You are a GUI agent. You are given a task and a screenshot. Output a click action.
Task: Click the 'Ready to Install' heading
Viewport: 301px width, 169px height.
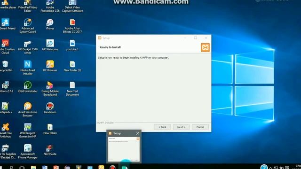point(110,47)
